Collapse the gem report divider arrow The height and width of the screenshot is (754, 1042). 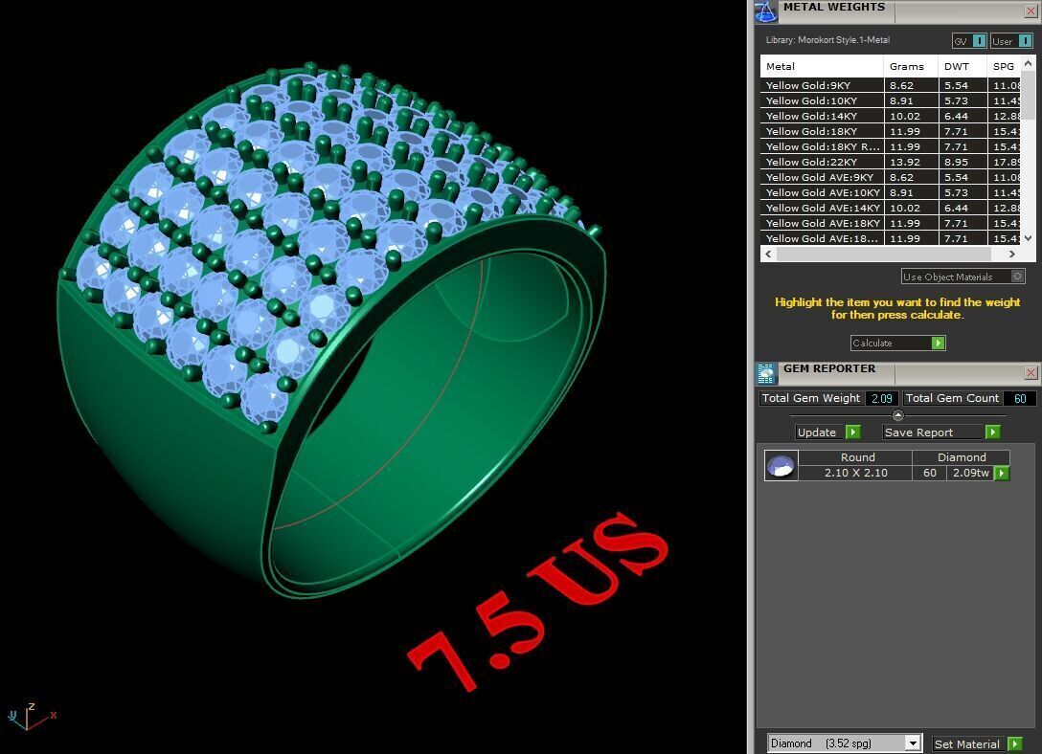[x=897, y=415]
